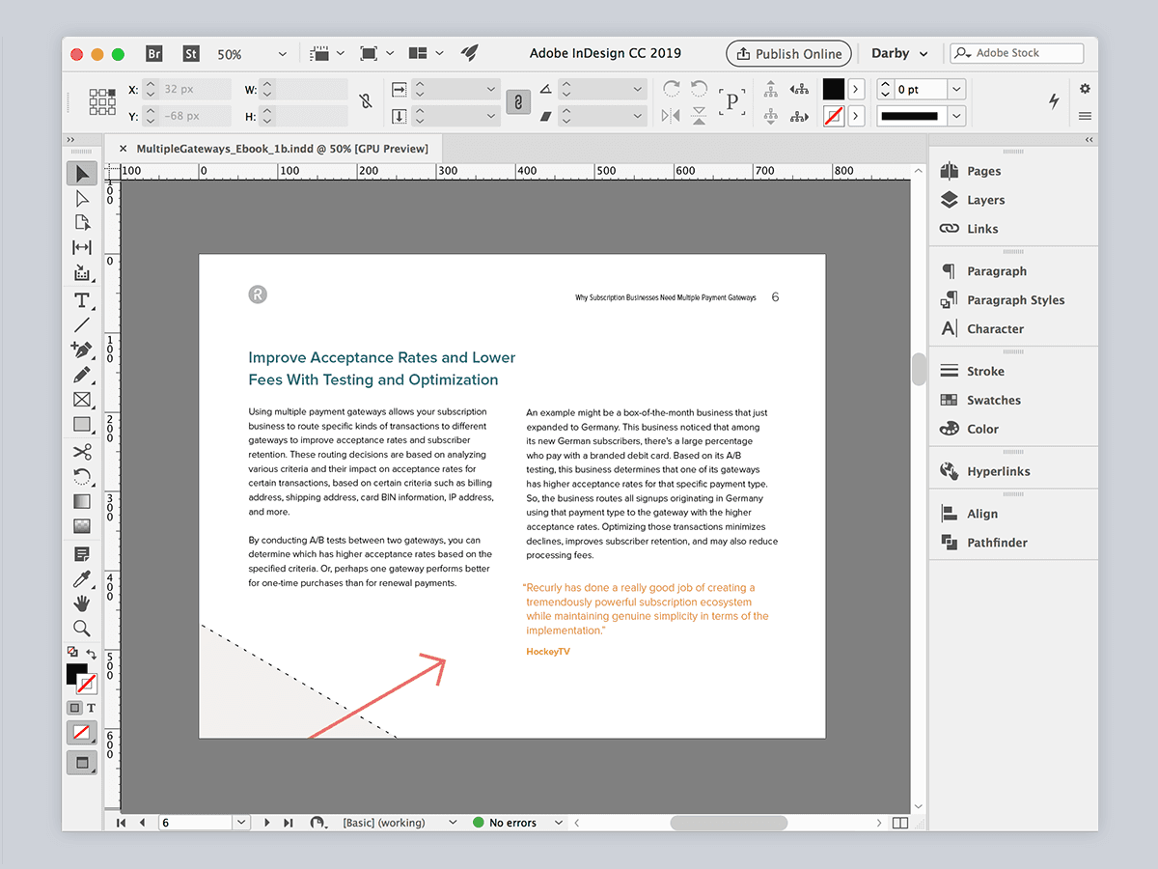The image size is (1158, 869).
Task: Toggle constrain proportions chain link button
Action: click(518, 102)
